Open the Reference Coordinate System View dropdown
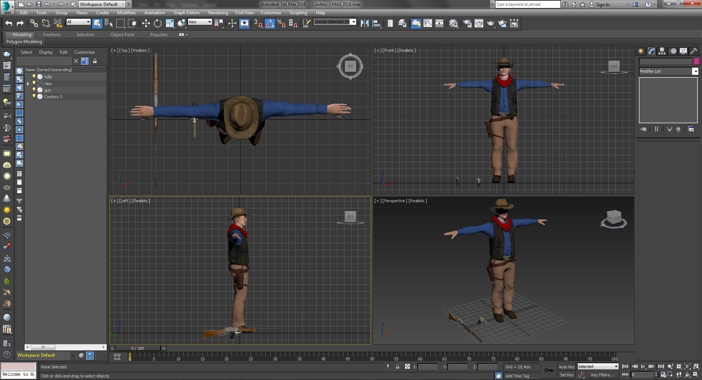Image resolution: width=702 pixels, height=380 pixels. 200,22
